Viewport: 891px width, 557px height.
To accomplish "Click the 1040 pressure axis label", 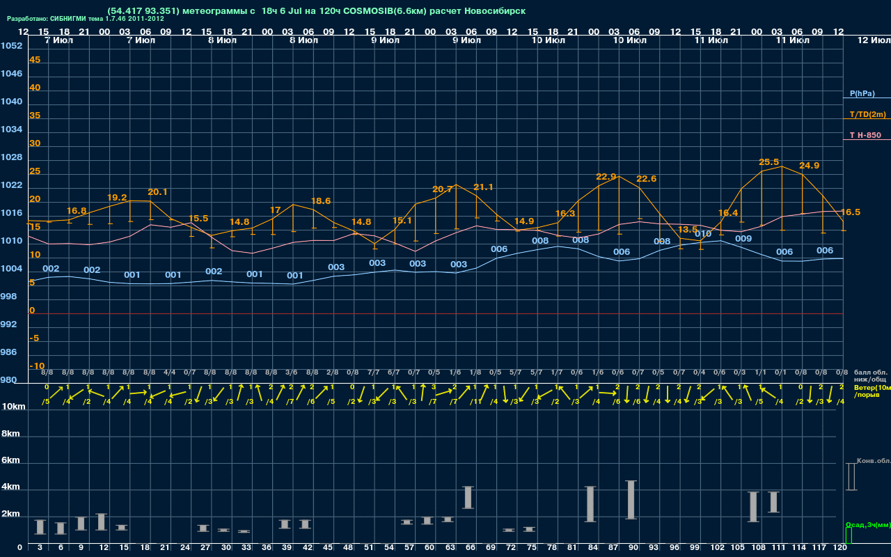I will (x=11, y=102).
